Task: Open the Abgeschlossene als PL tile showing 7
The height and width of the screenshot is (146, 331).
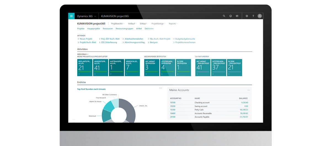Action: pyautogui.click(x=132, y=67)
